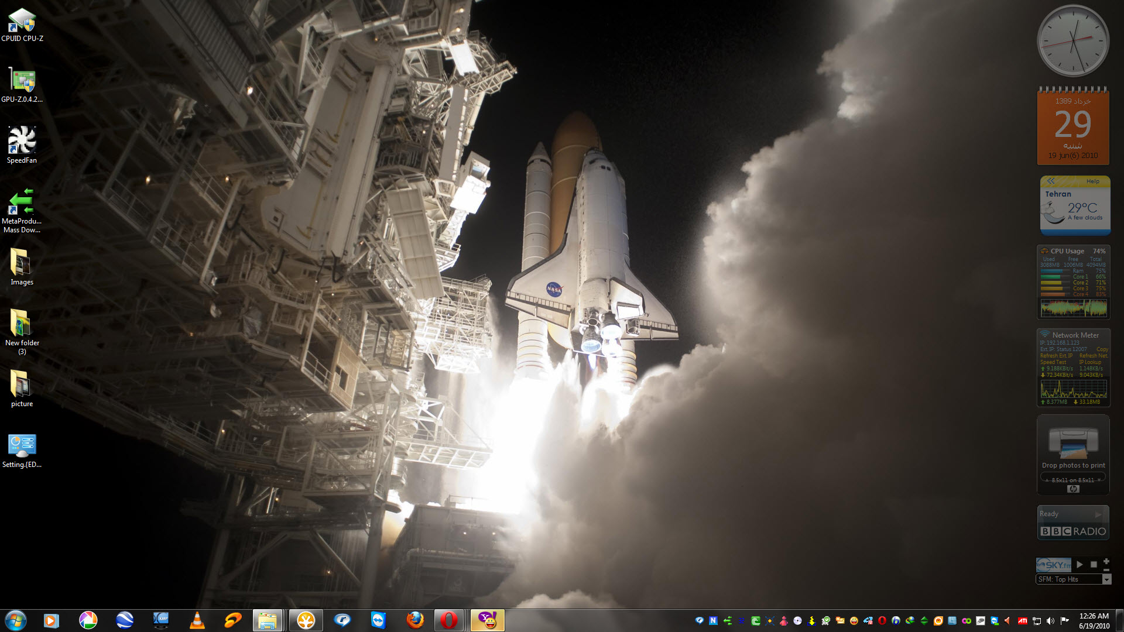The height and width of the screenshot is (632, 1124).
Task: Switch to Yahoo Messenger taskbar button
Action: (x=487, y=620)
